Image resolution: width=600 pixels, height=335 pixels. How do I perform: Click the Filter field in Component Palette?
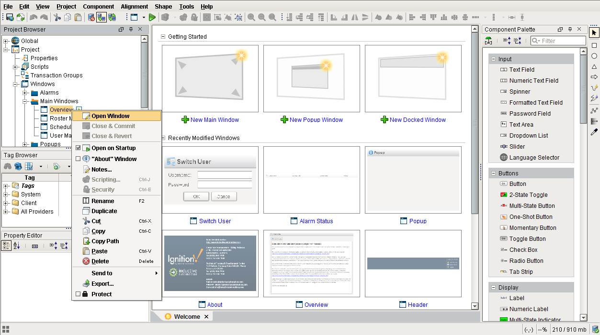(558, 41)
